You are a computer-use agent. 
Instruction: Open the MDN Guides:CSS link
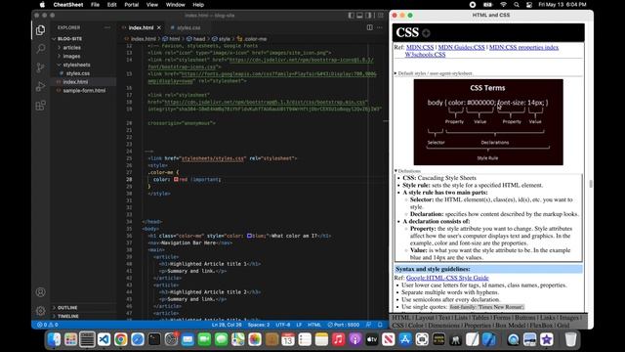[461, 47]
